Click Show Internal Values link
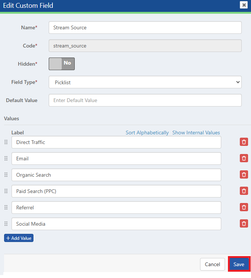This screenshot has height=278, width=251. pos(196,133)
